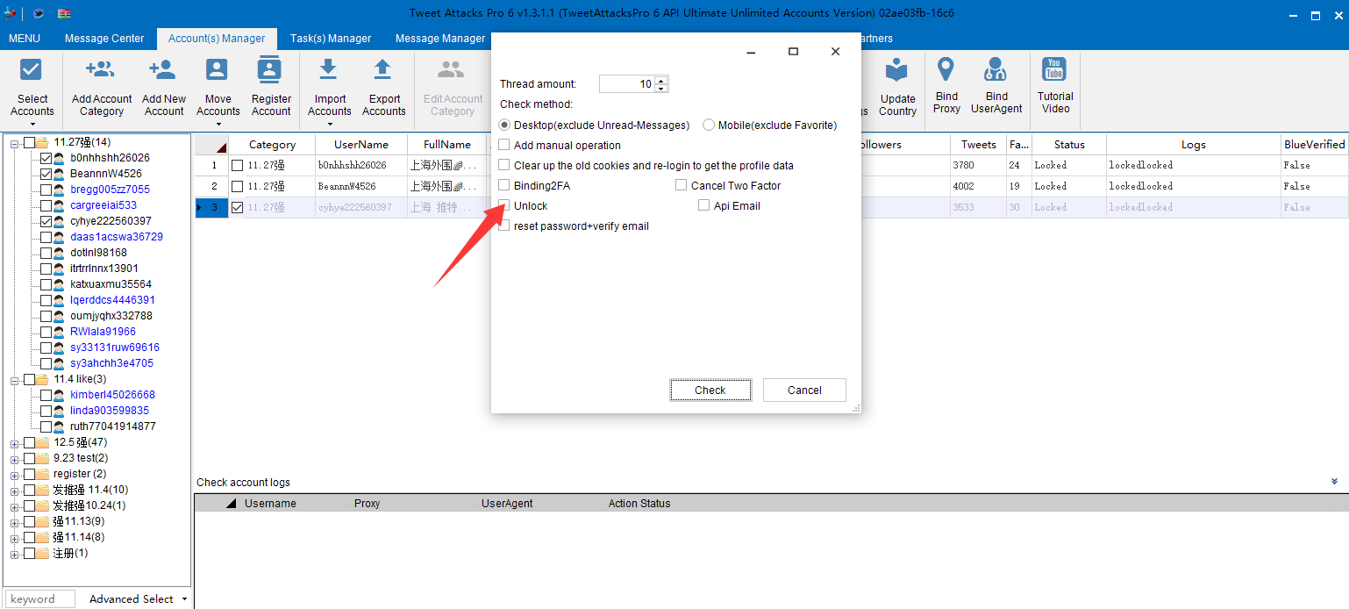1349x609 pixels.
Task: Expand the 发推强 11.4(10) category node
Action: (x=15, y=491)
